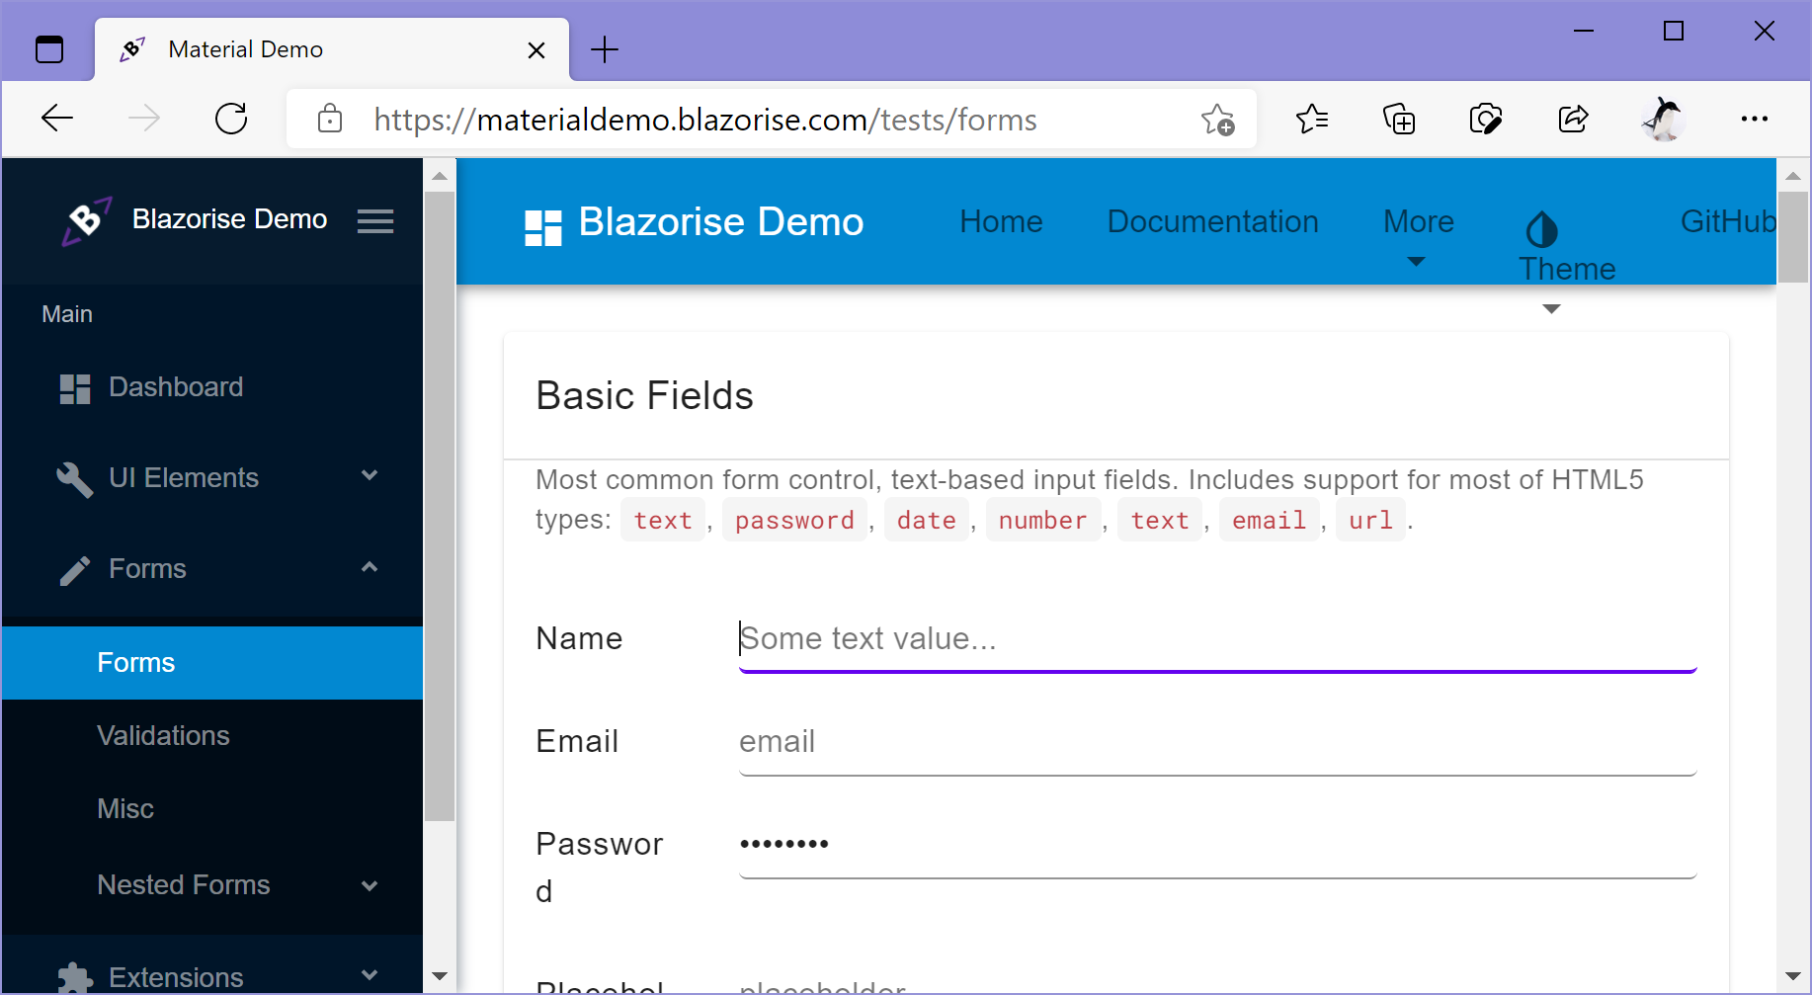1812x995 pixels.
Task: Open browser Collections
Action: click(x=1399, y=119)
